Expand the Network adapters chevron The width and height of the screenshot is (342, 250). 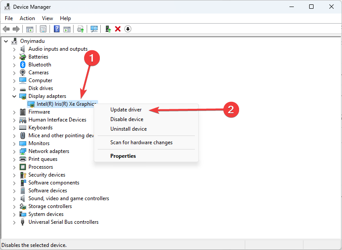pos(14,152)
